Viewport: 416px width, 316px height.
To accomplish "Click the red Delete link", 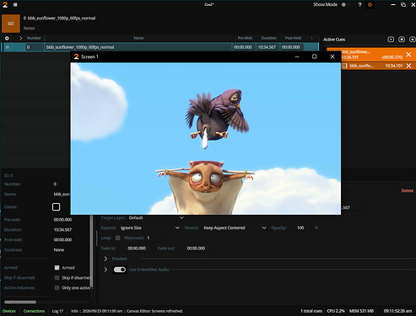I will click(407, 190).
